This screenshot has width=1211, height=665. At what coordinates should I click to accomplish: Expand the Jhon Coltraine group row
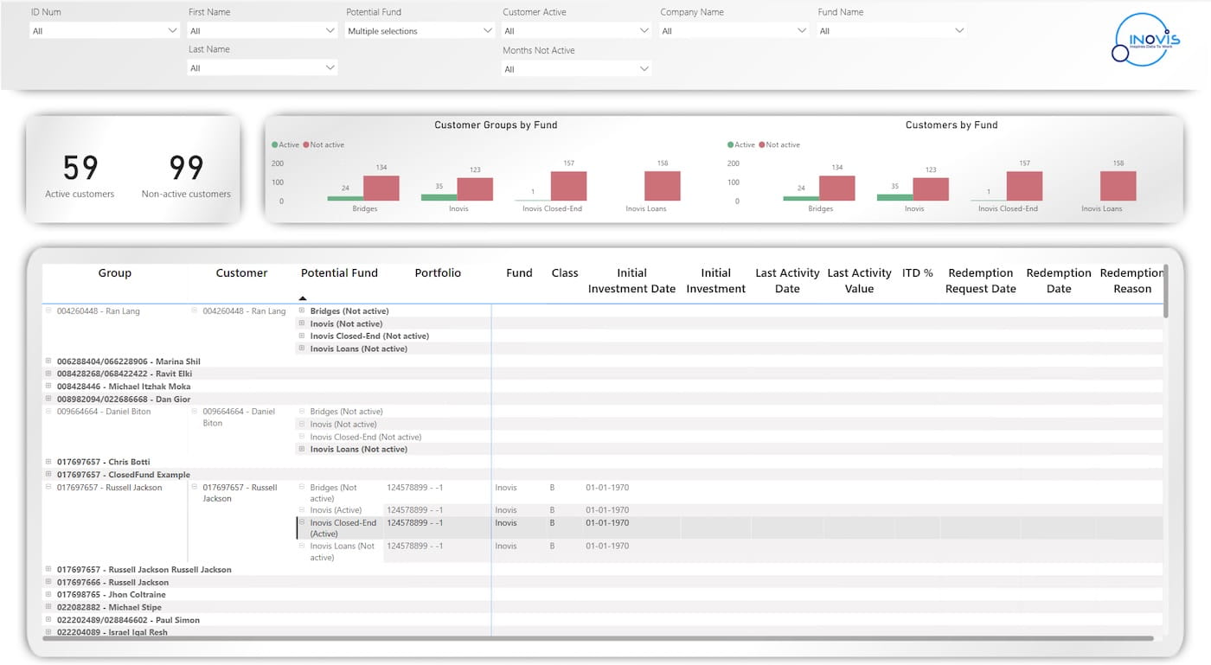pos(48,595)
